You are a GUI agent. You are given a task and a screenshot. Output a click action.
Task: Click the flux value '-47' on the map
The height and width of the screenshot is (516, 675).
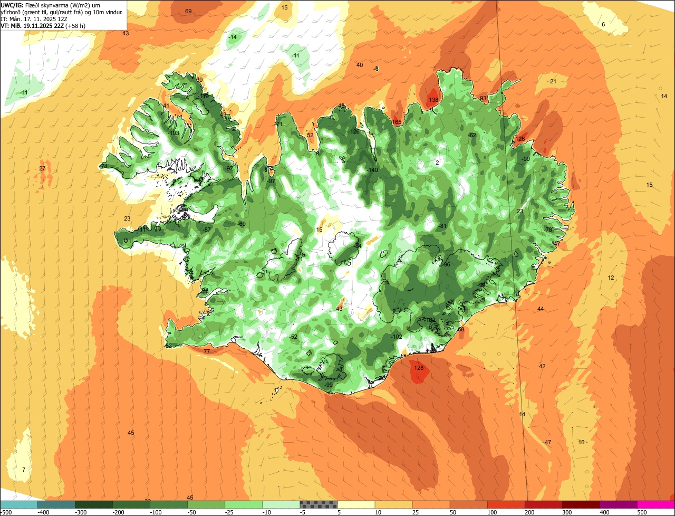coord(547,443)
